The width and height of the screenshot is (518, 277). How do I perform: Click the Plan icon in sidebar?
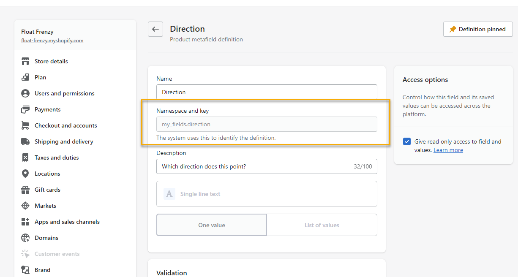pos(25,77)
